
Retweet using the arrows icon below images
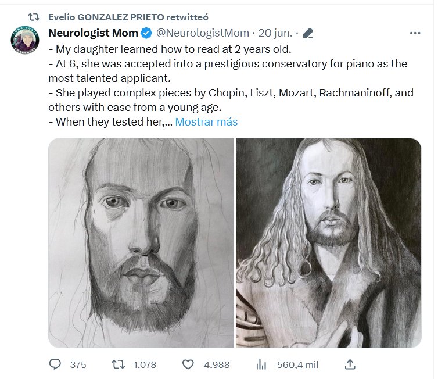coord(117,364)
